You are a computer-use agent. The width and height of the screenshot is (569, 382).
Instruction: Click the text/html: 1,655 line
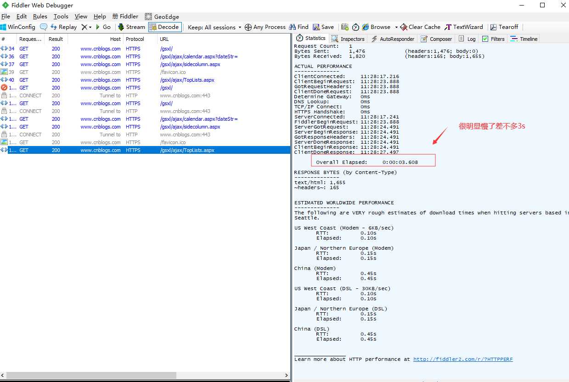320,182
